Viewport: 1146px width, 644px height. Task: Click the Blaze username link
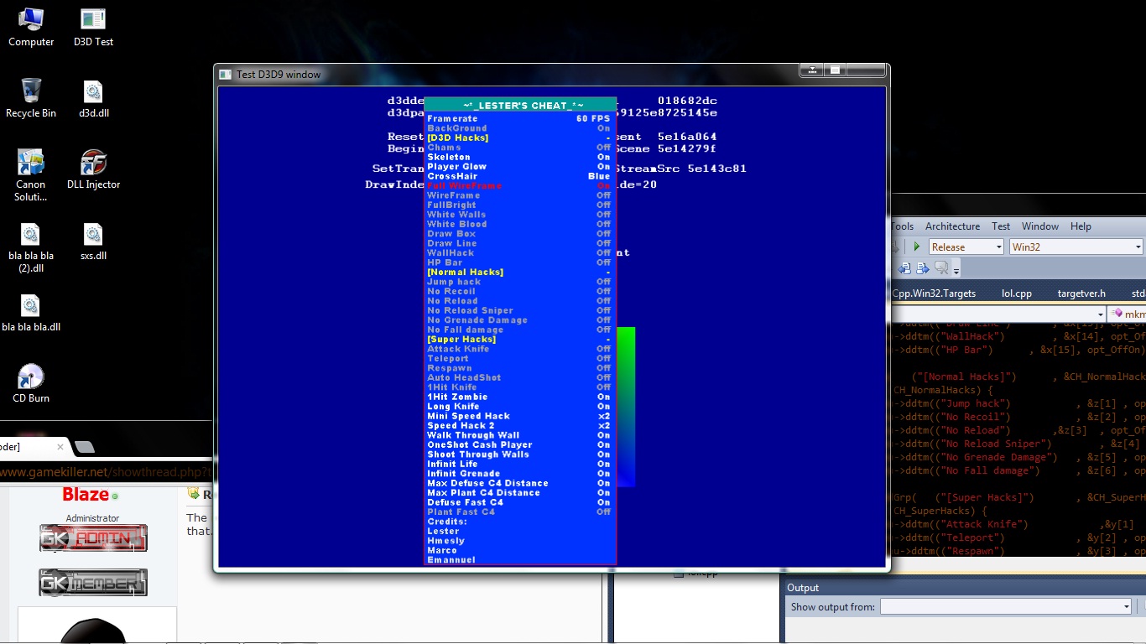(86, 495)
